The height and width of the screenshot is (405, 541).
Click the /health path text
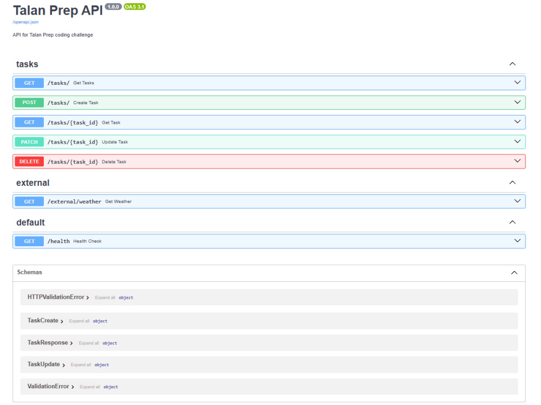[x=58, y=241]
